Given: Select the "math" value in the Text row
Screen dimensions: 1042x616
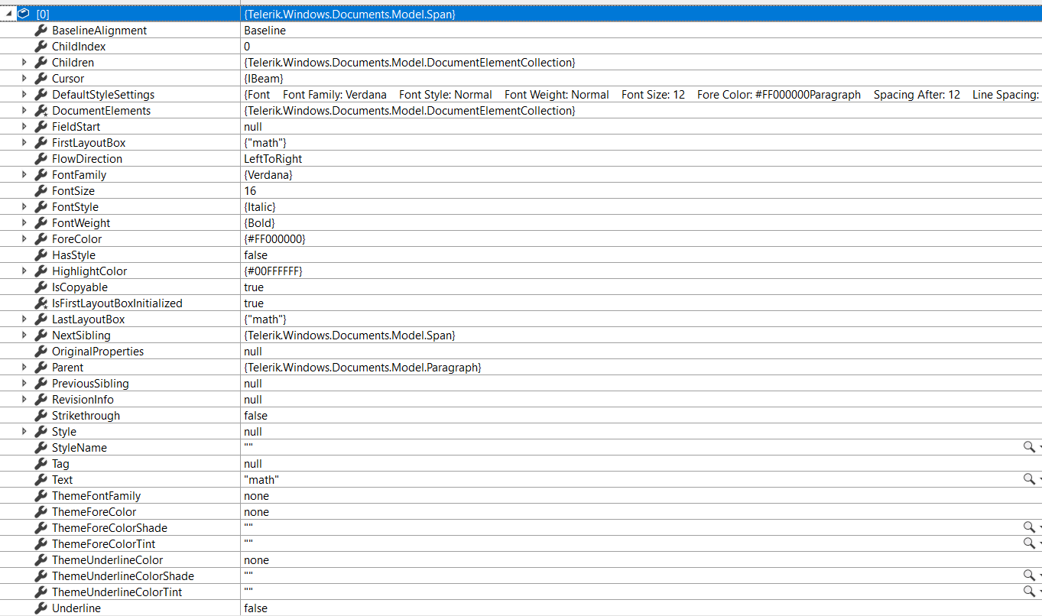Looking at the screenshot, I should pyautogui.click(x=261, y=480).
